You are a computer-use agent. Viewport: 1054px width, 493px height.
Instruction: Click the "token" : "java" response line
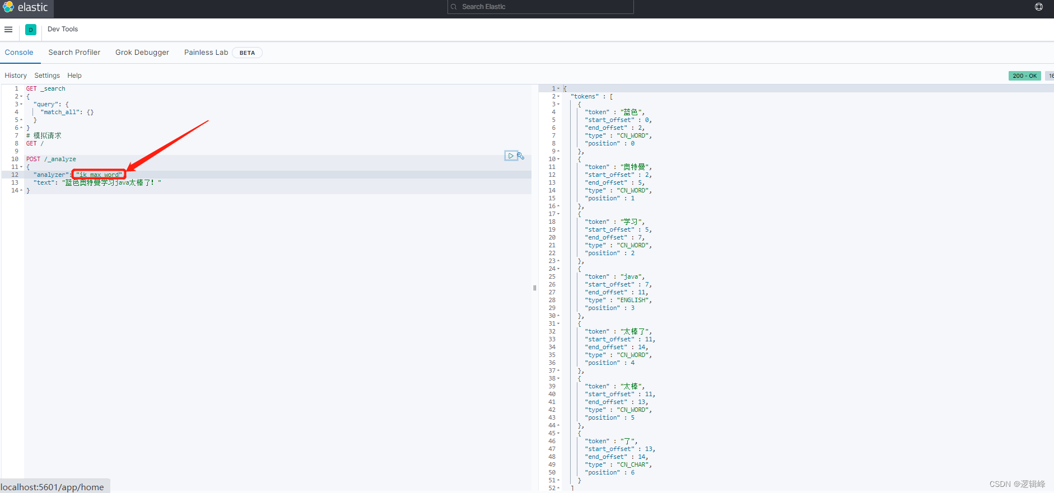[614, 276]
